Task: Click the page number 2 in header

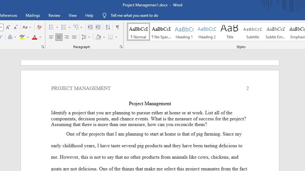Action: [x=247, y=88]
